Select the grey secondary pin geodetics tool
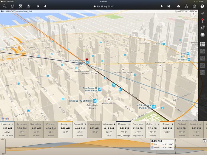This screenshot has height=155, width=207. point(203,28)
